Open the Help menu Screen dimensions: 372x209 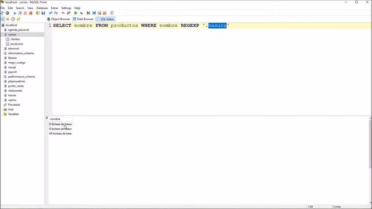pos(77,8)
